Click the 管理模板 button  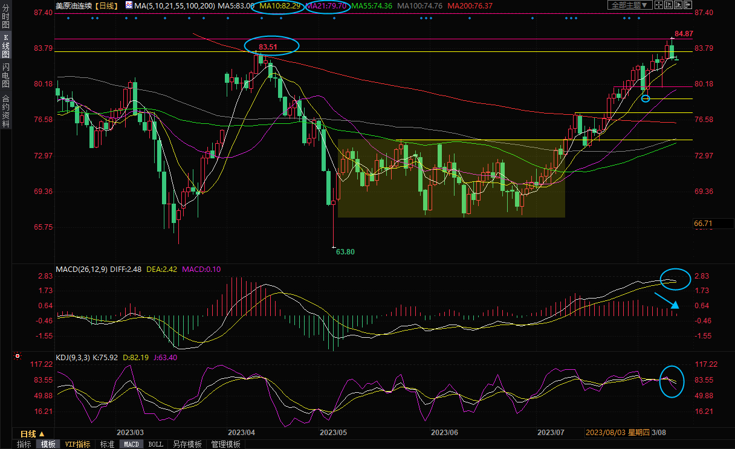pyautogui.click(x=225, y=444)
